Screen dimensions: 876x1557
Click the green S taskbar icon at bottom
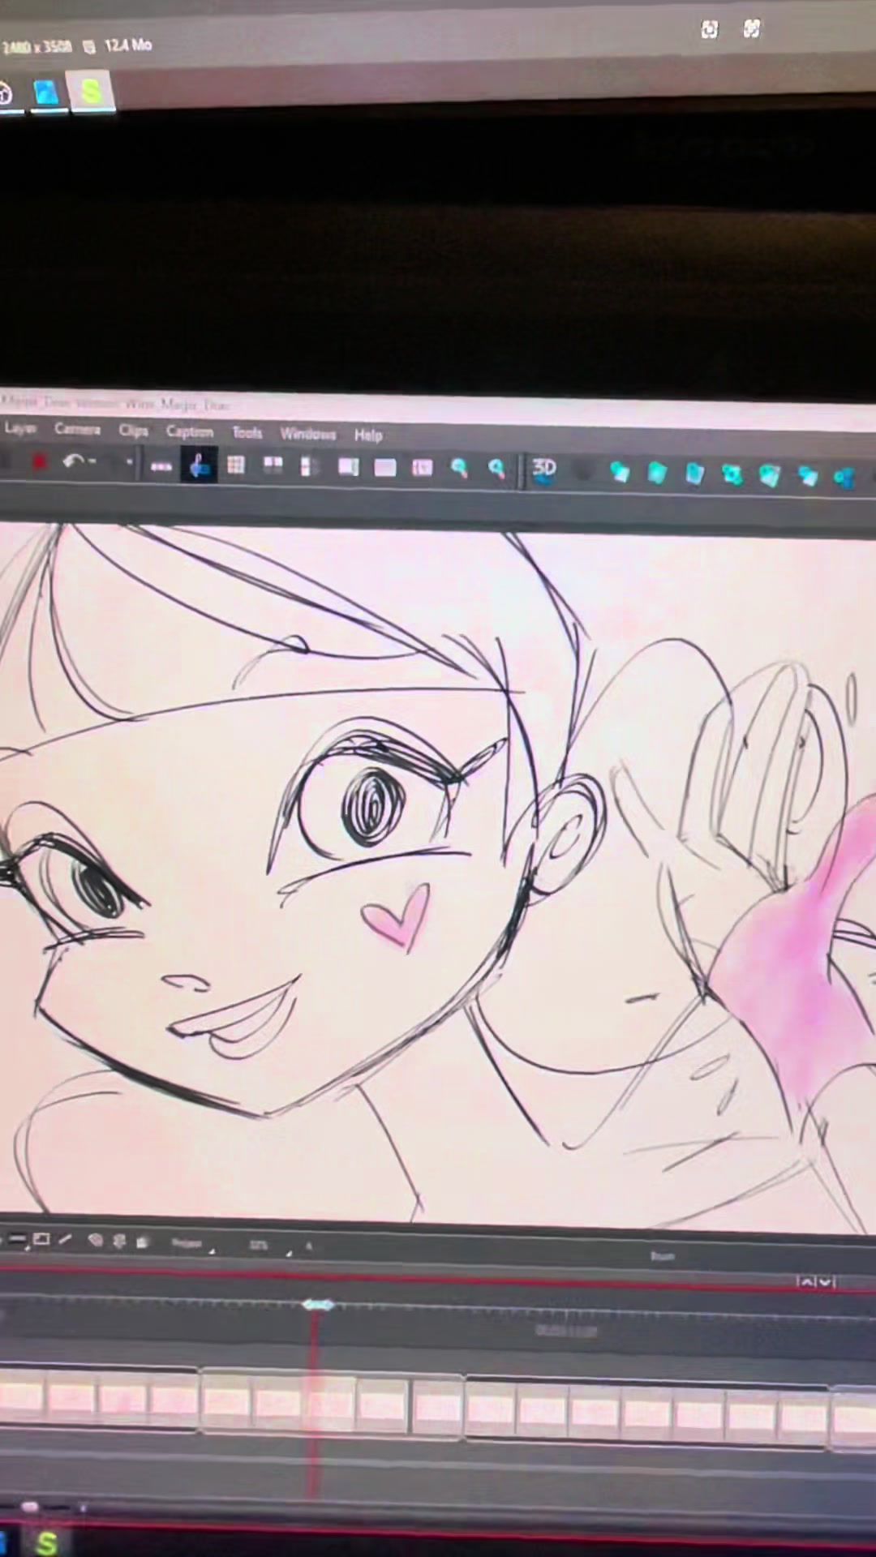(x=46, y=1543)
